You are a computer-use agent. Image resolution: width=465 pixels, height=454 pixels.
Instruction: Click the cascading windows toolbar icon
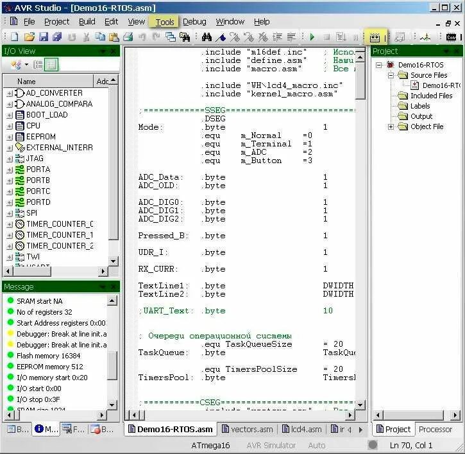pyautogui.click(x=171, y=37)
